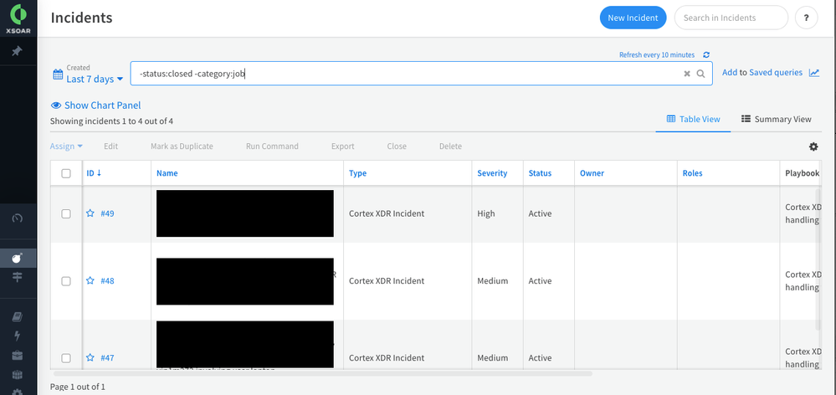Star incident #49 as favorite
836x395 pixels.
click(x=90, y=213)
